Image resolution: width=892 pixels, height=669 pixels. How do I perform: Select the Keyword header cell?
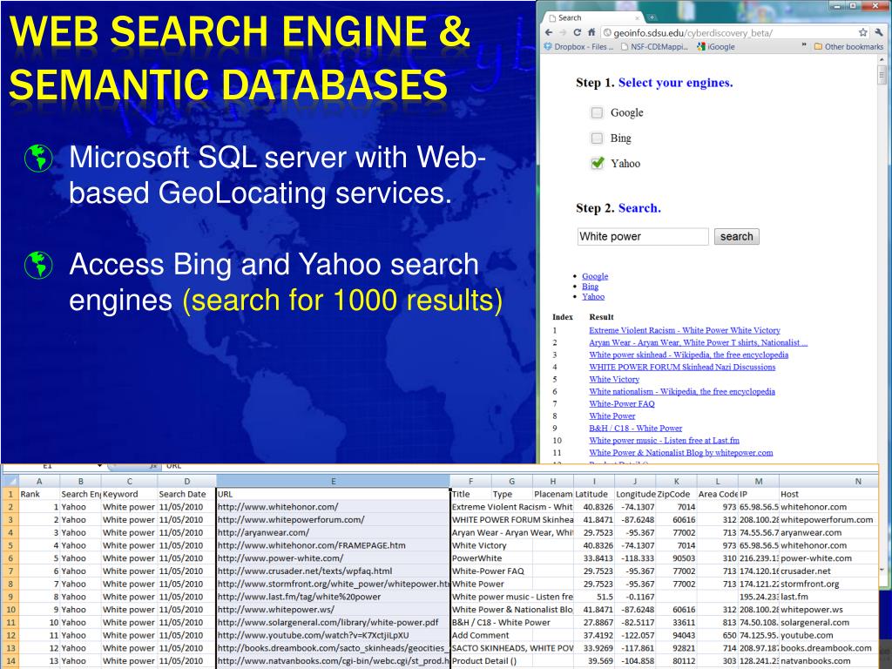(x=129, y=494)
